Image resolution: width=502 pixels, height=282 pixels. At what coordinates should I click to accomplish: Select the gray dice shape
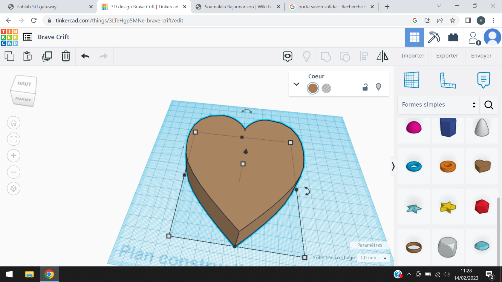pos(447,247)
